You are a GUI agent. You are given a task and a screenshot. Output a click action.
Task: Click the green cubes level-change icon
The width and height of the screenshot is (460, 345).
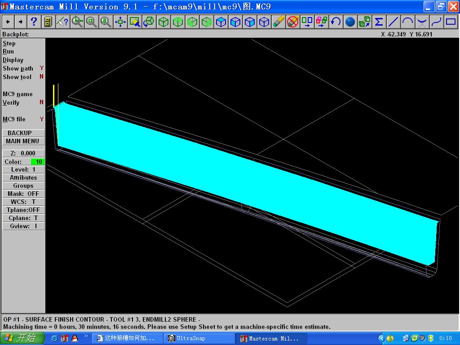[x=365, y=22]
